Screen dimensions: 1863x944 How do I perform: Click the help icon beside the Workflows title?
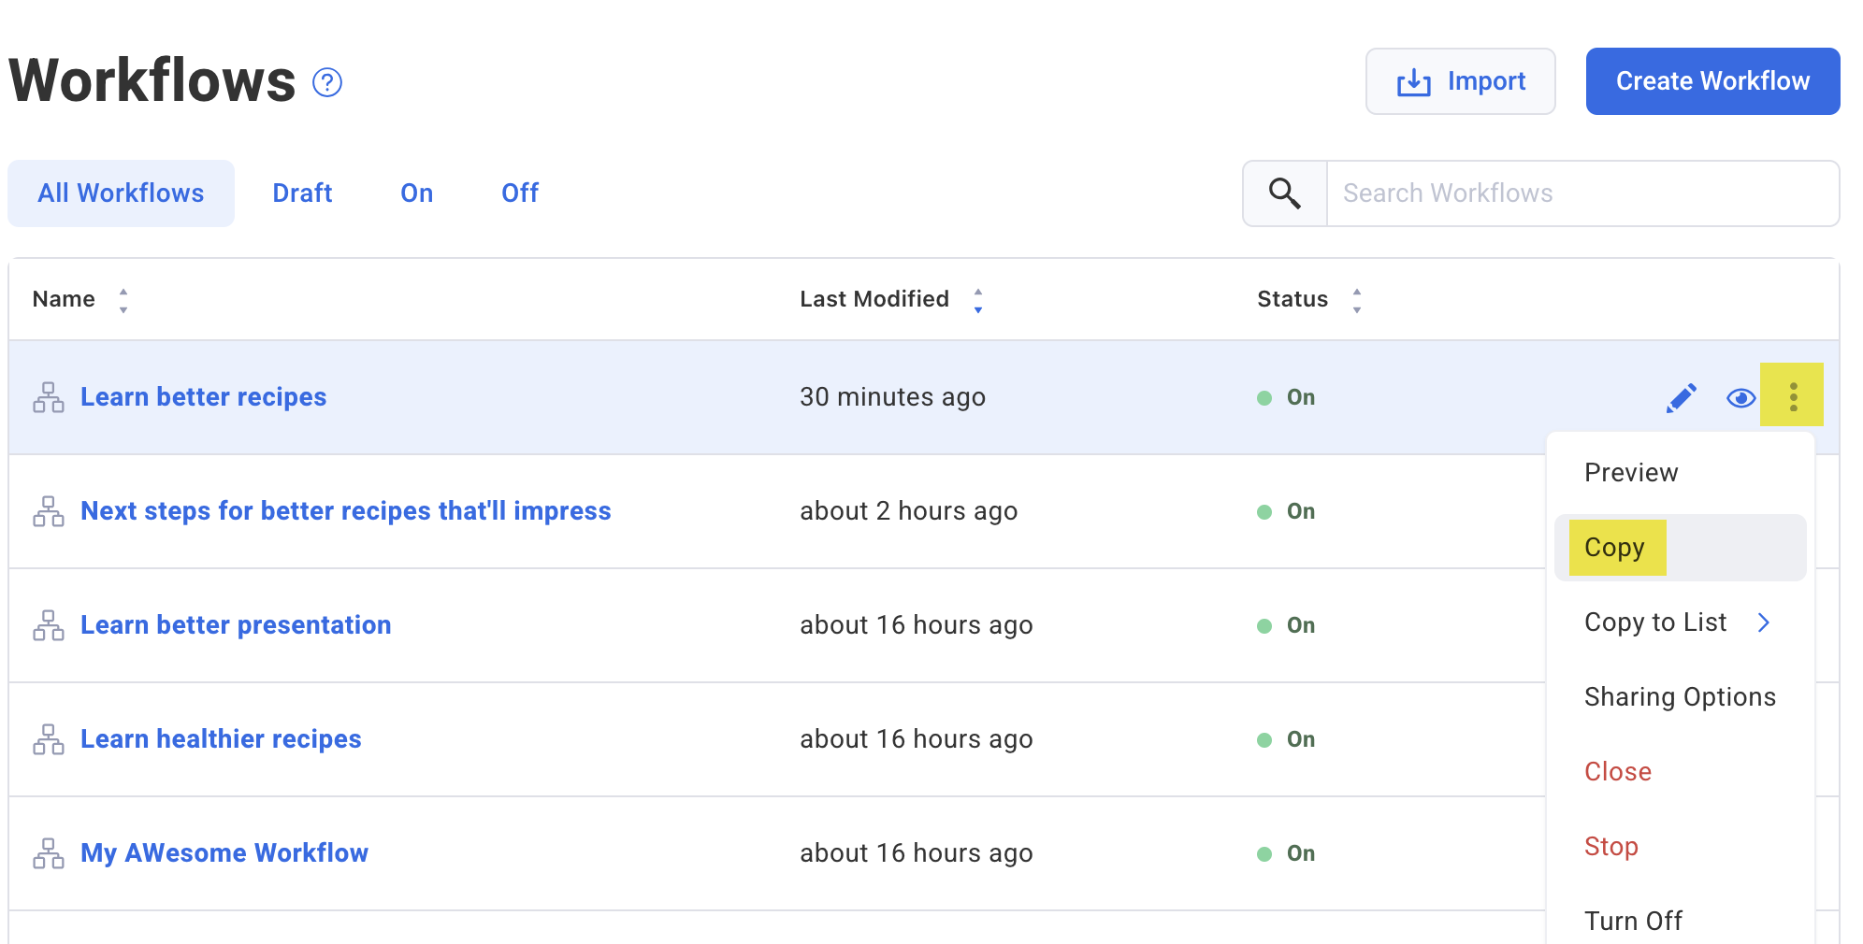[x=325, y=82]
